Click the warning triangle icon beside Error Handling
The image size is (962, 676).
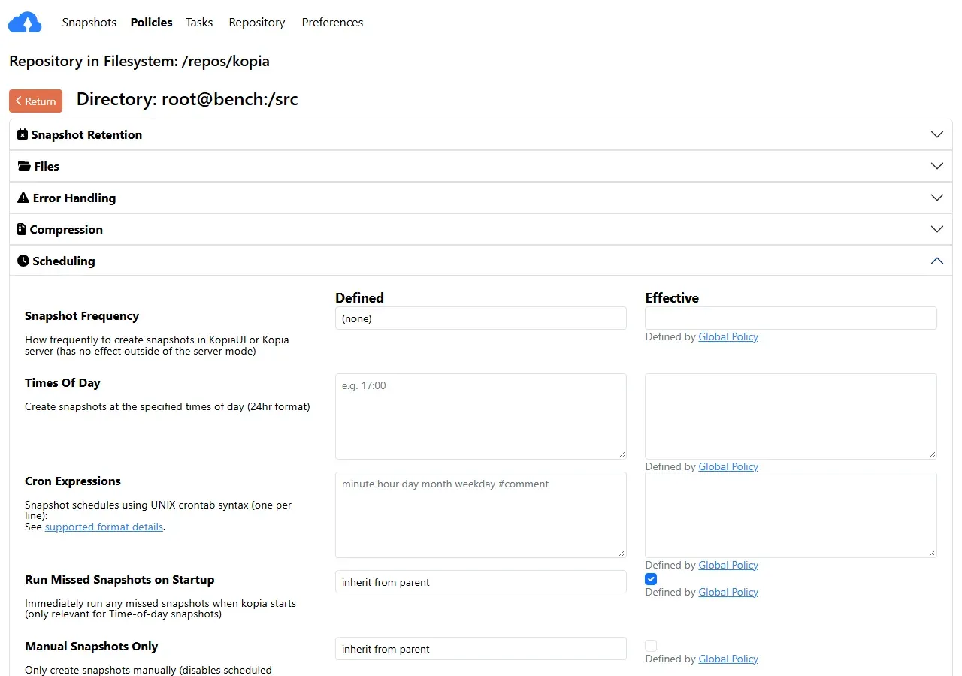23,198
